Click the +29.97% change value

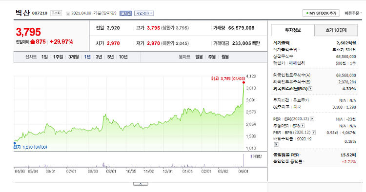(61, 42)
